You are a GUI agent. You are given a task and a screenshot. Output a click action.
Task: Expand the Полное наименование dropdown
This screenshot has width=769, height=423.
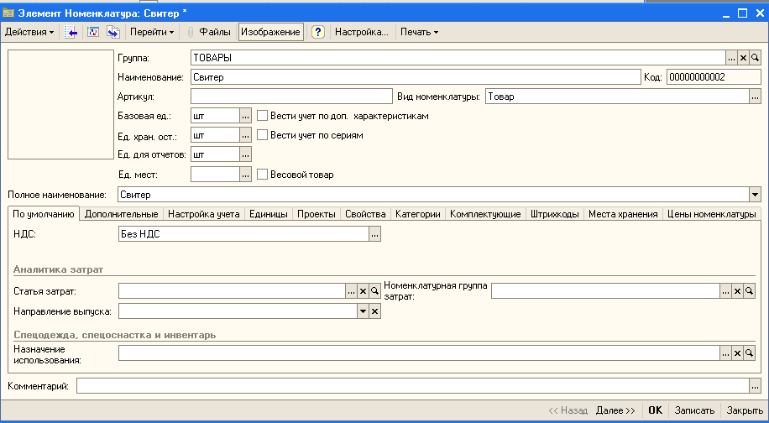pos(755,195)
